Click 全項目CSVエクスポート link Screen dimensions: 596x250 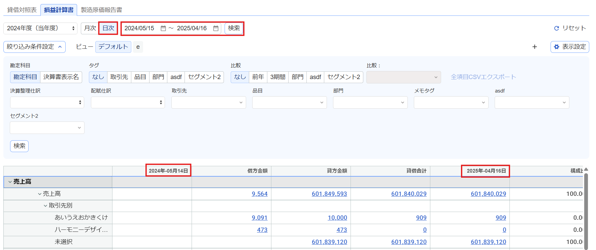(x=483, y=77)
